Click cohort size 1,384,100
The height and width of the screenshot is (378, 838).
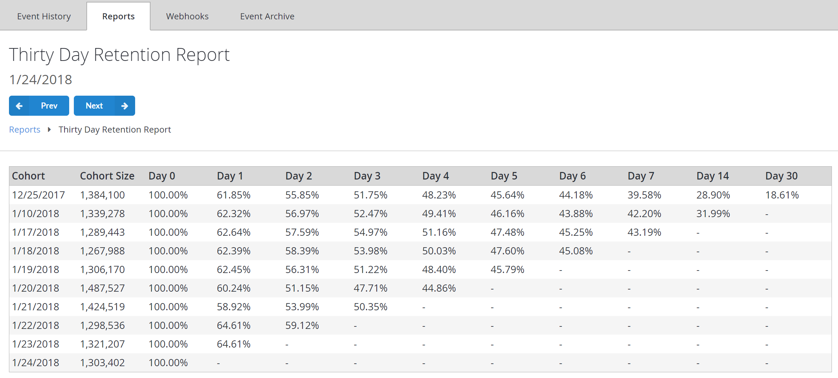(x=103, y=195)
